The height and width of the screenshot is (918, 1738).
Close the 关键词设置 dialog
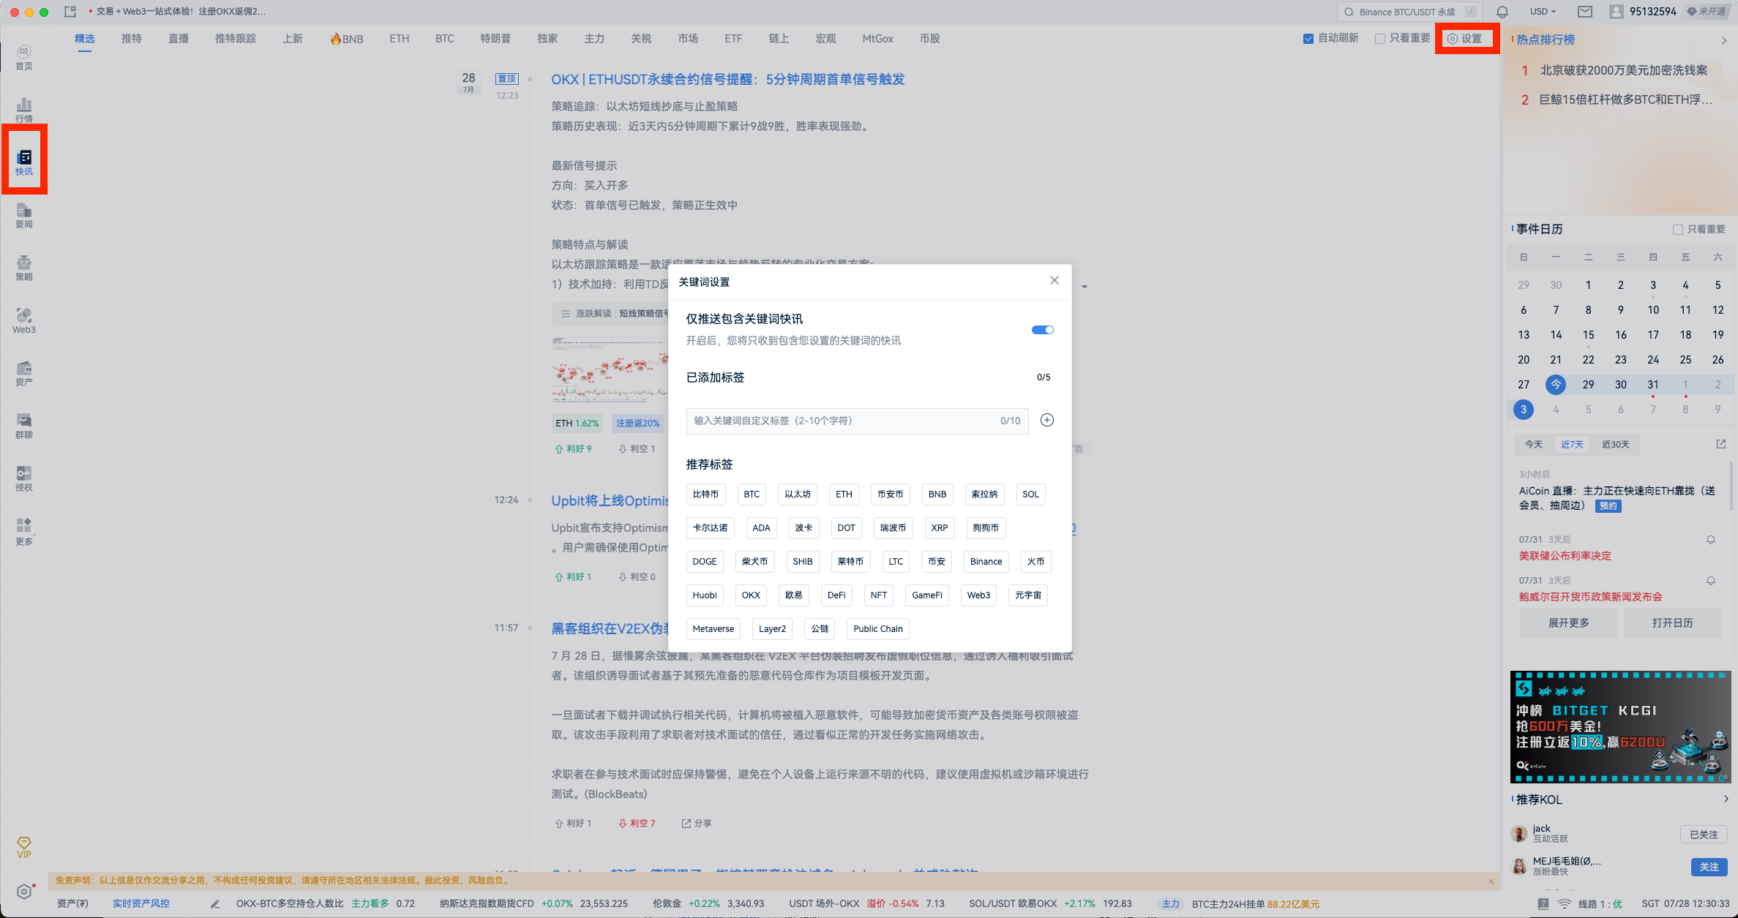click(1054, 280)
